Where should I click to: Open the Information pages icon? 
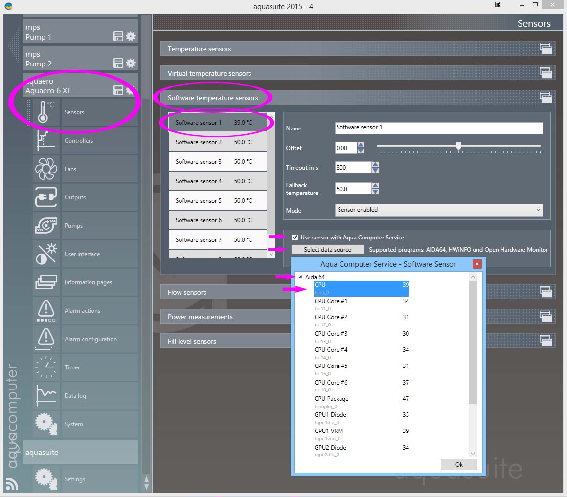[x=46, y=282]
